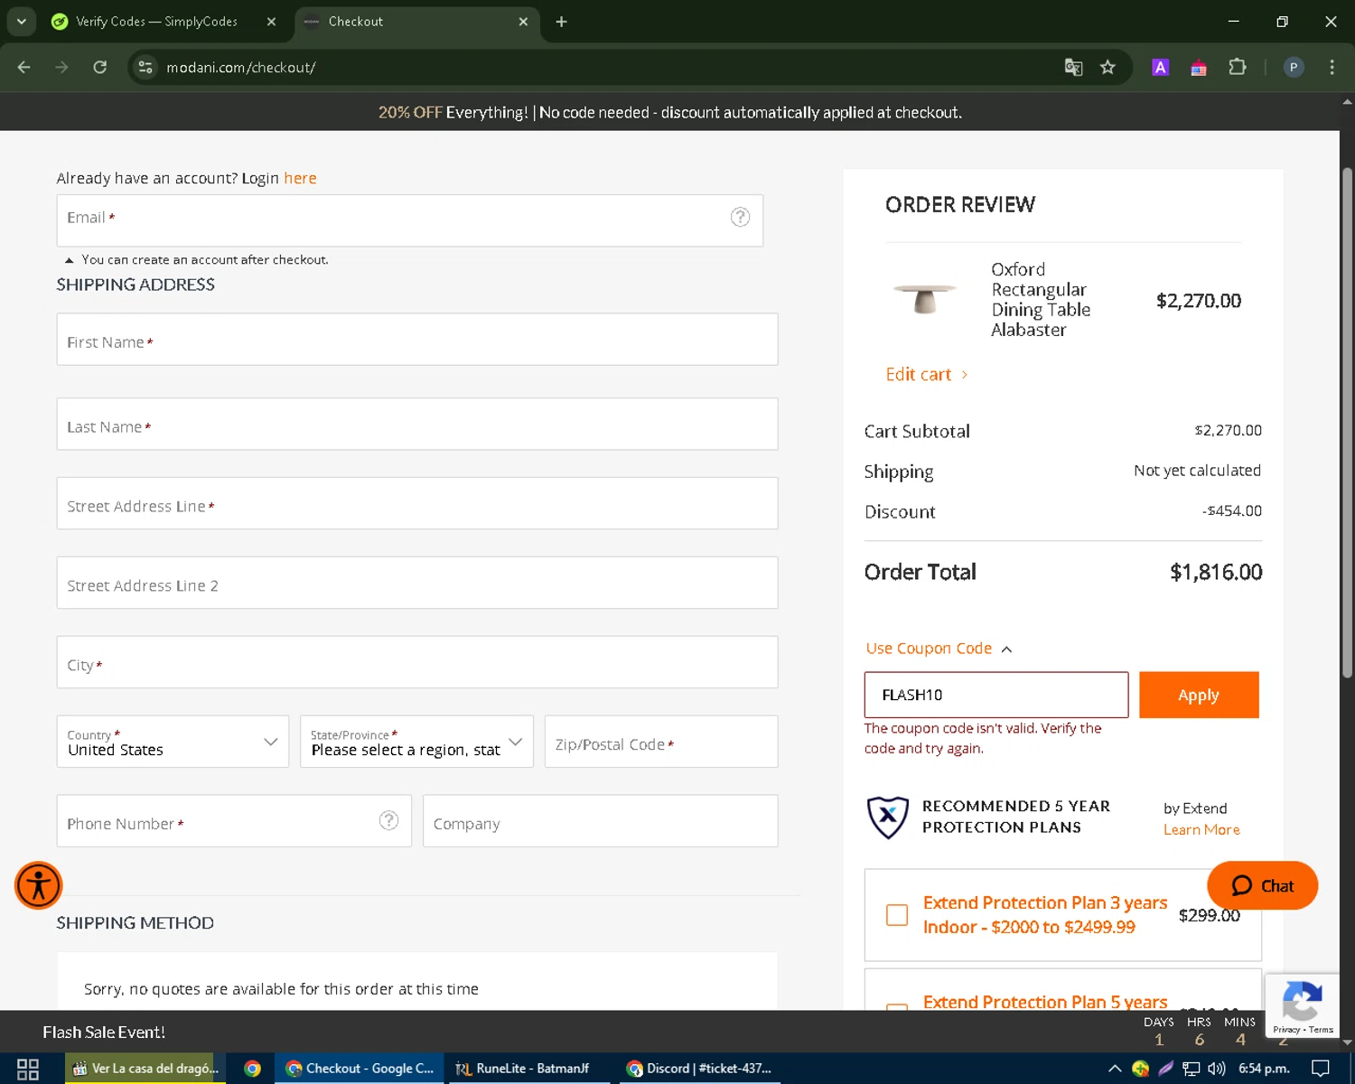This screenshot has width=1355, height=1084.
Task: Open the extensions puzzle icon
Action: (x=1238, y=67)
